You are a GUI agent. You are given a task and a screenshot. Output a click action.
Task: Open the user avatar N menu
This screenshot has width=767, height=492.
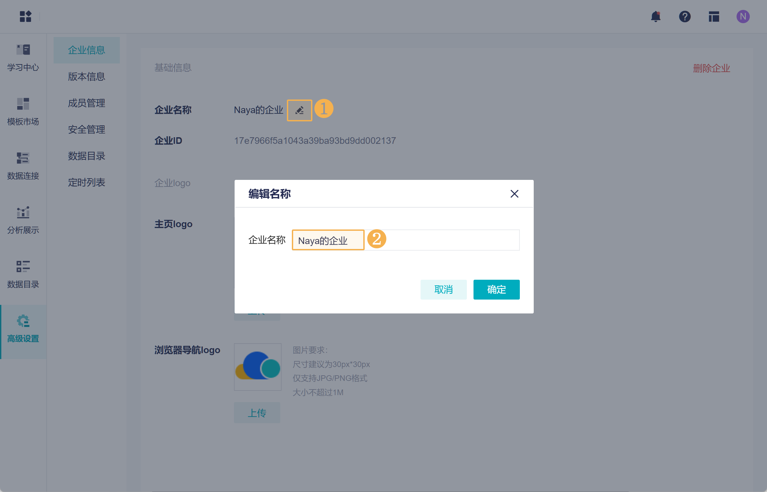click(743, 17)
